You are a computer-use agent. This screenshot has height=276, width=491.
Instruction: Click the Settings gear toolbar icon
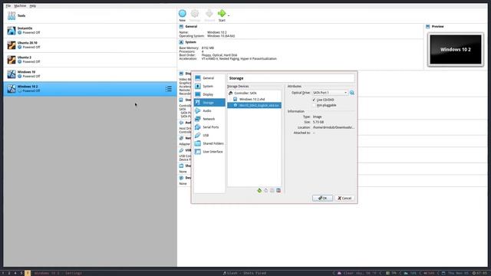[195, 14]
